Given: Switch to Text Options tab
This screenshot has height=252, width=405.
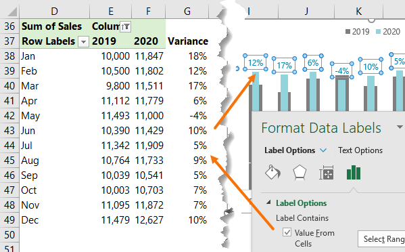Looking at the screenshot, I should coord(360,150).
